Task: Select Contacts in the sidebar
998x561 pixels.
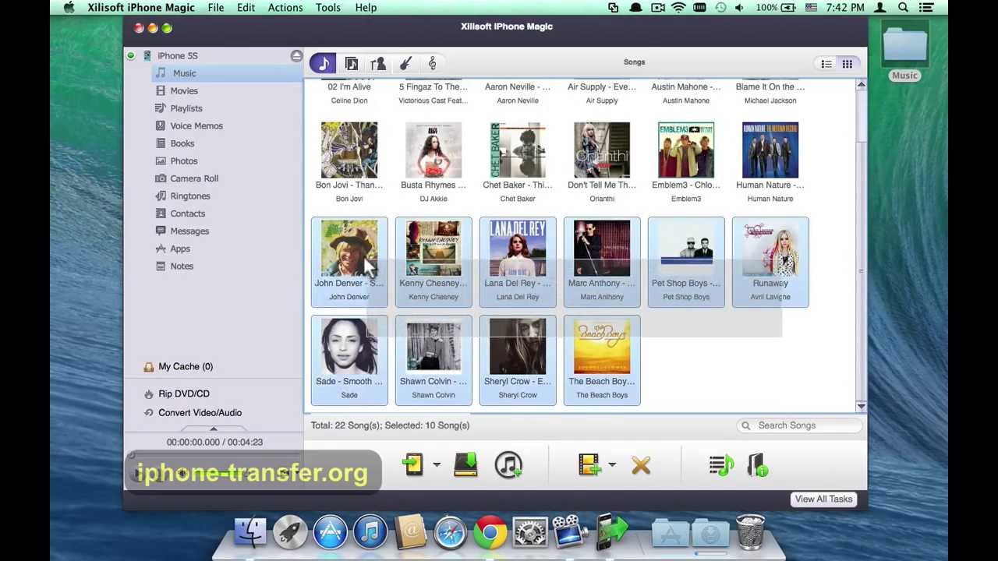Action: pos(188,213)
